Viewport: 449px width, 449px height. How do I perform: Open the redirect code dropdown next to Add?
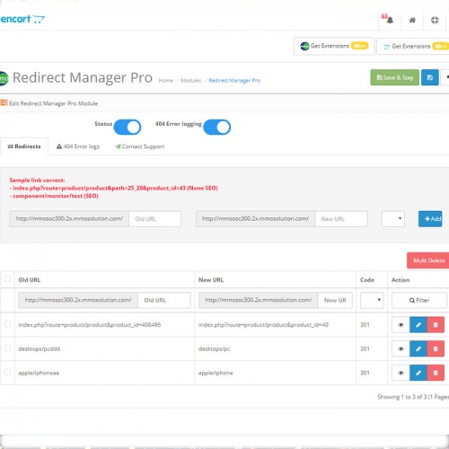(x=393, y=219)
